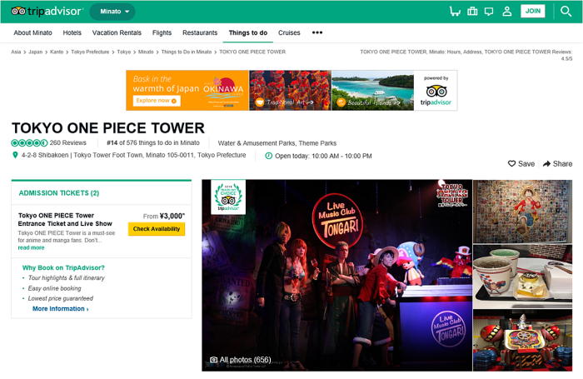Click the Tokyo ONE PIECE Tower ticket title

click(65, 219)
